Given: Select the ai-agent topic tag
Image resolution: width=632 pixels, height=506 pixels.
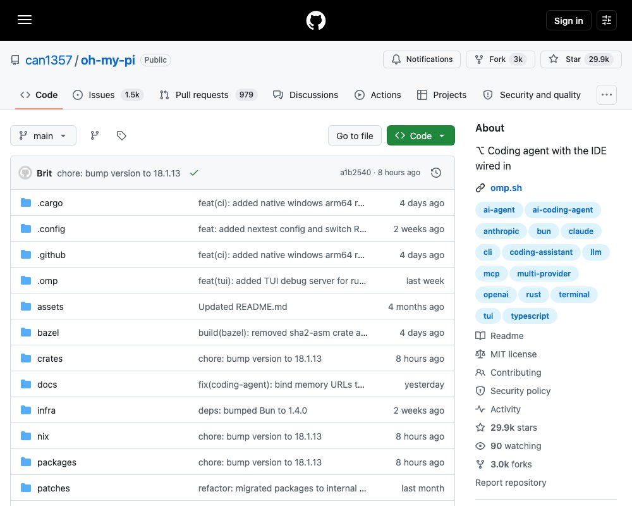Looking at the screenshot, I should coord(499,210).
